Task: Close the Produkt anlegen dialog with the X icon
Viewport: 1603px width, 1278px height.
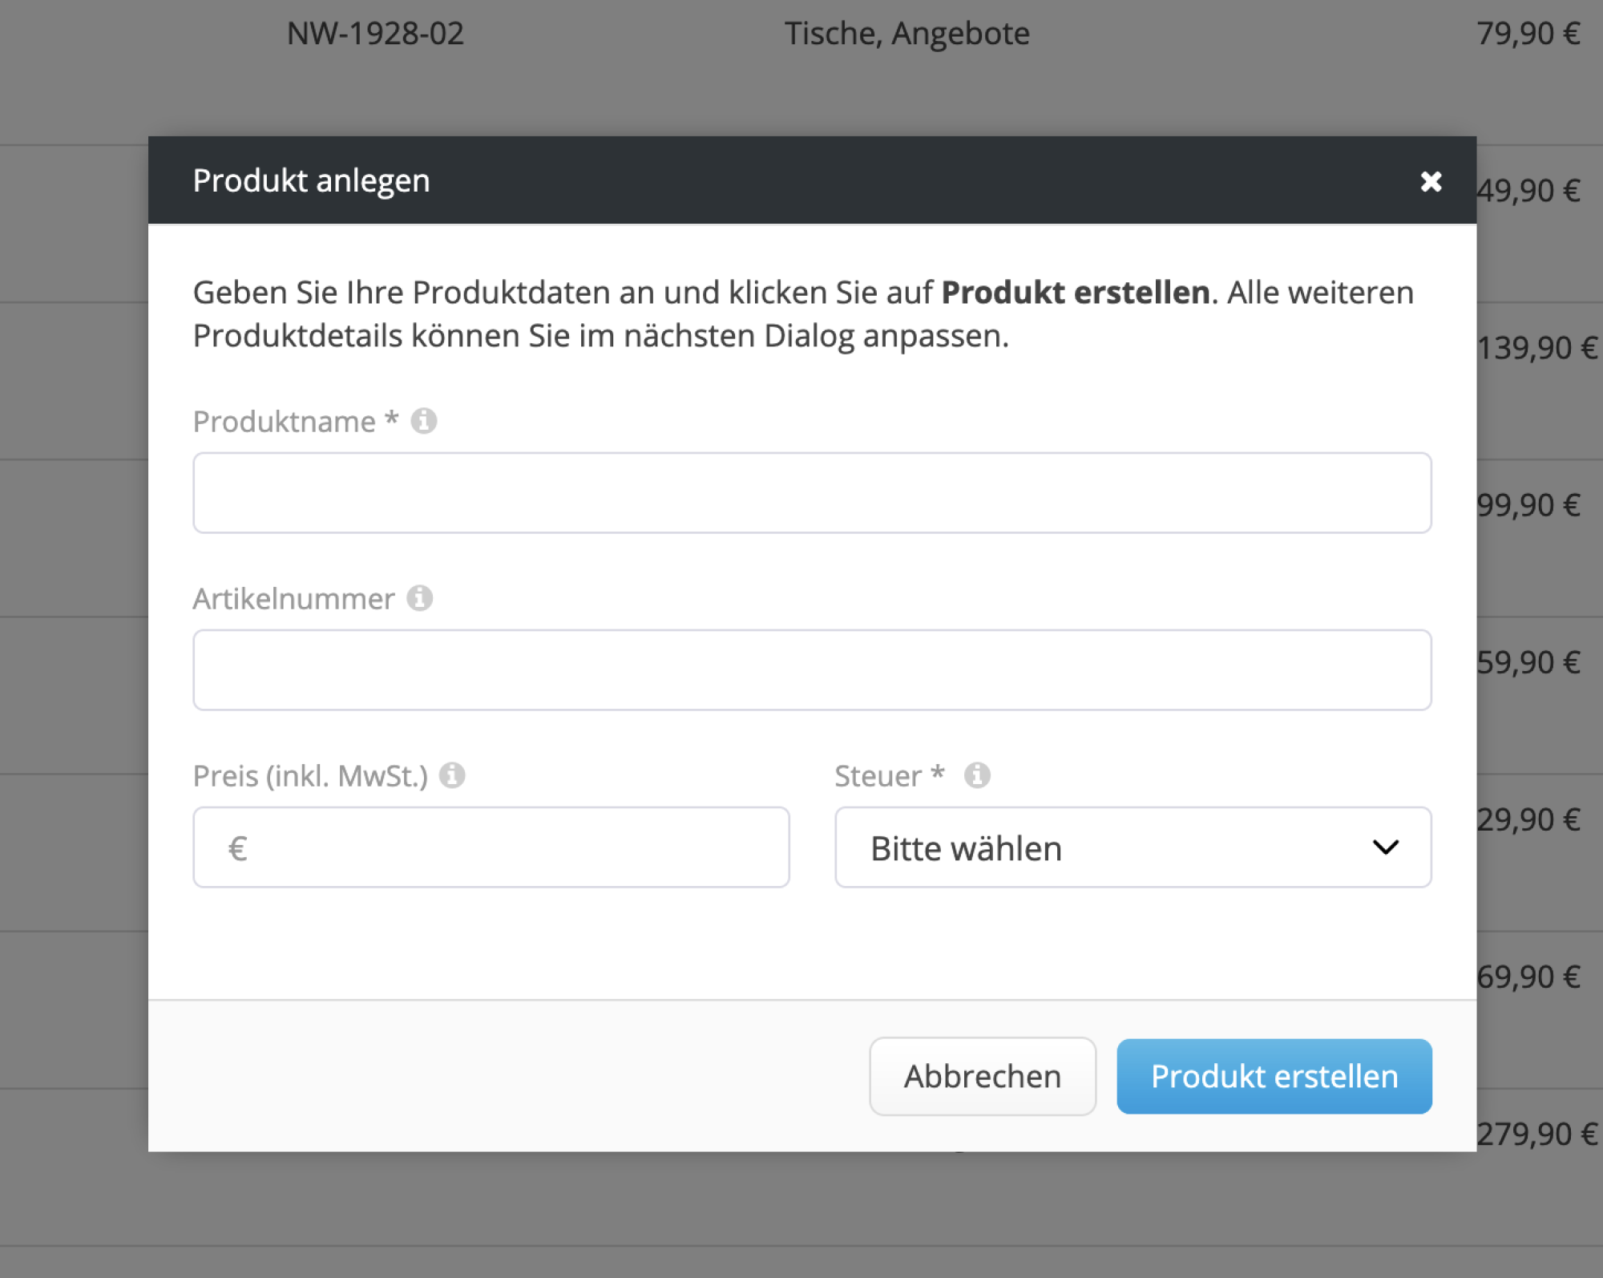Action: pyautogui.click(x=1431, y=181)
